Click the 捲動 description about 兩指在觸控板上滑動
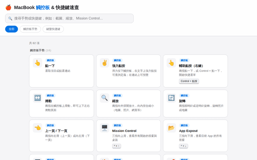 point(67,108)
